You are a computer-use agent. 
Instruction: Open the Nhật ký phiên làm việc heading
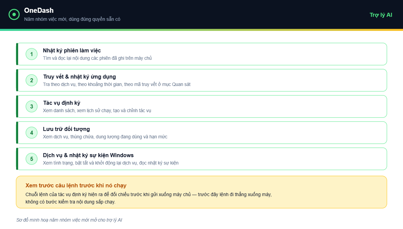pyautogui.click(x=72, y=50)
